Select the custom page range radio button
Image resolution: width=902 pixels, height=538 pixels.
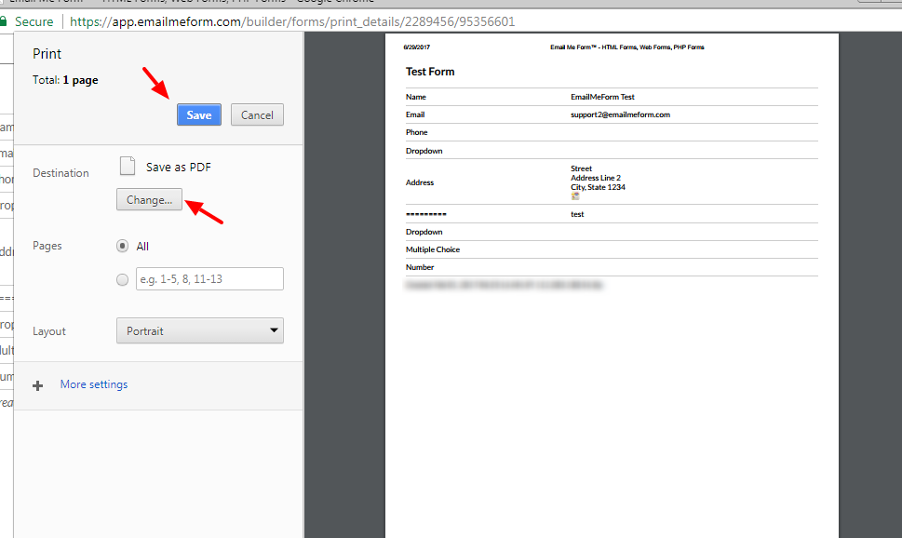122,279
